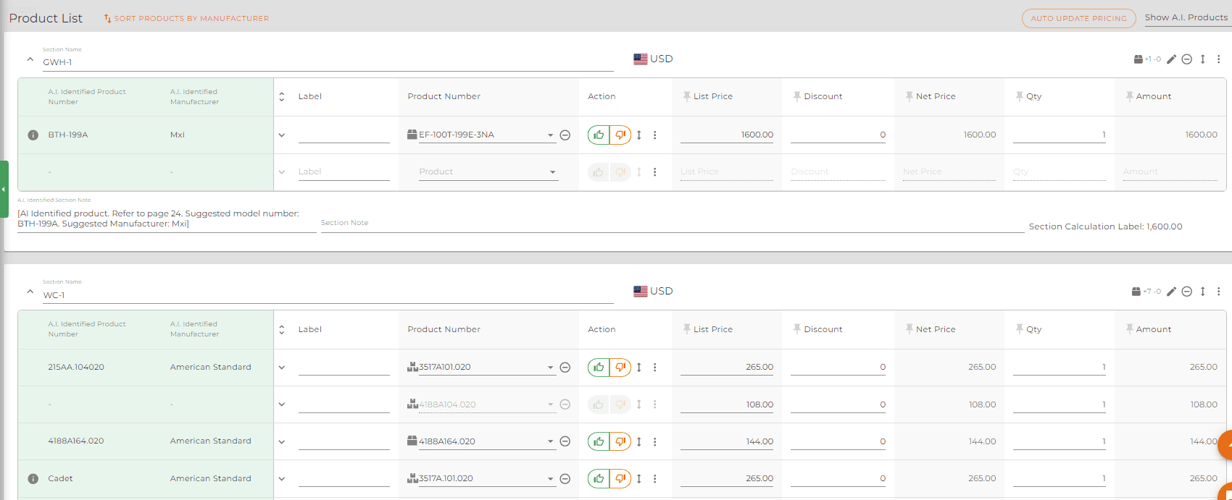1232x500 pixels.
Task: Expand the 215AA.104020 row chevron
Action: pos(282,368)
